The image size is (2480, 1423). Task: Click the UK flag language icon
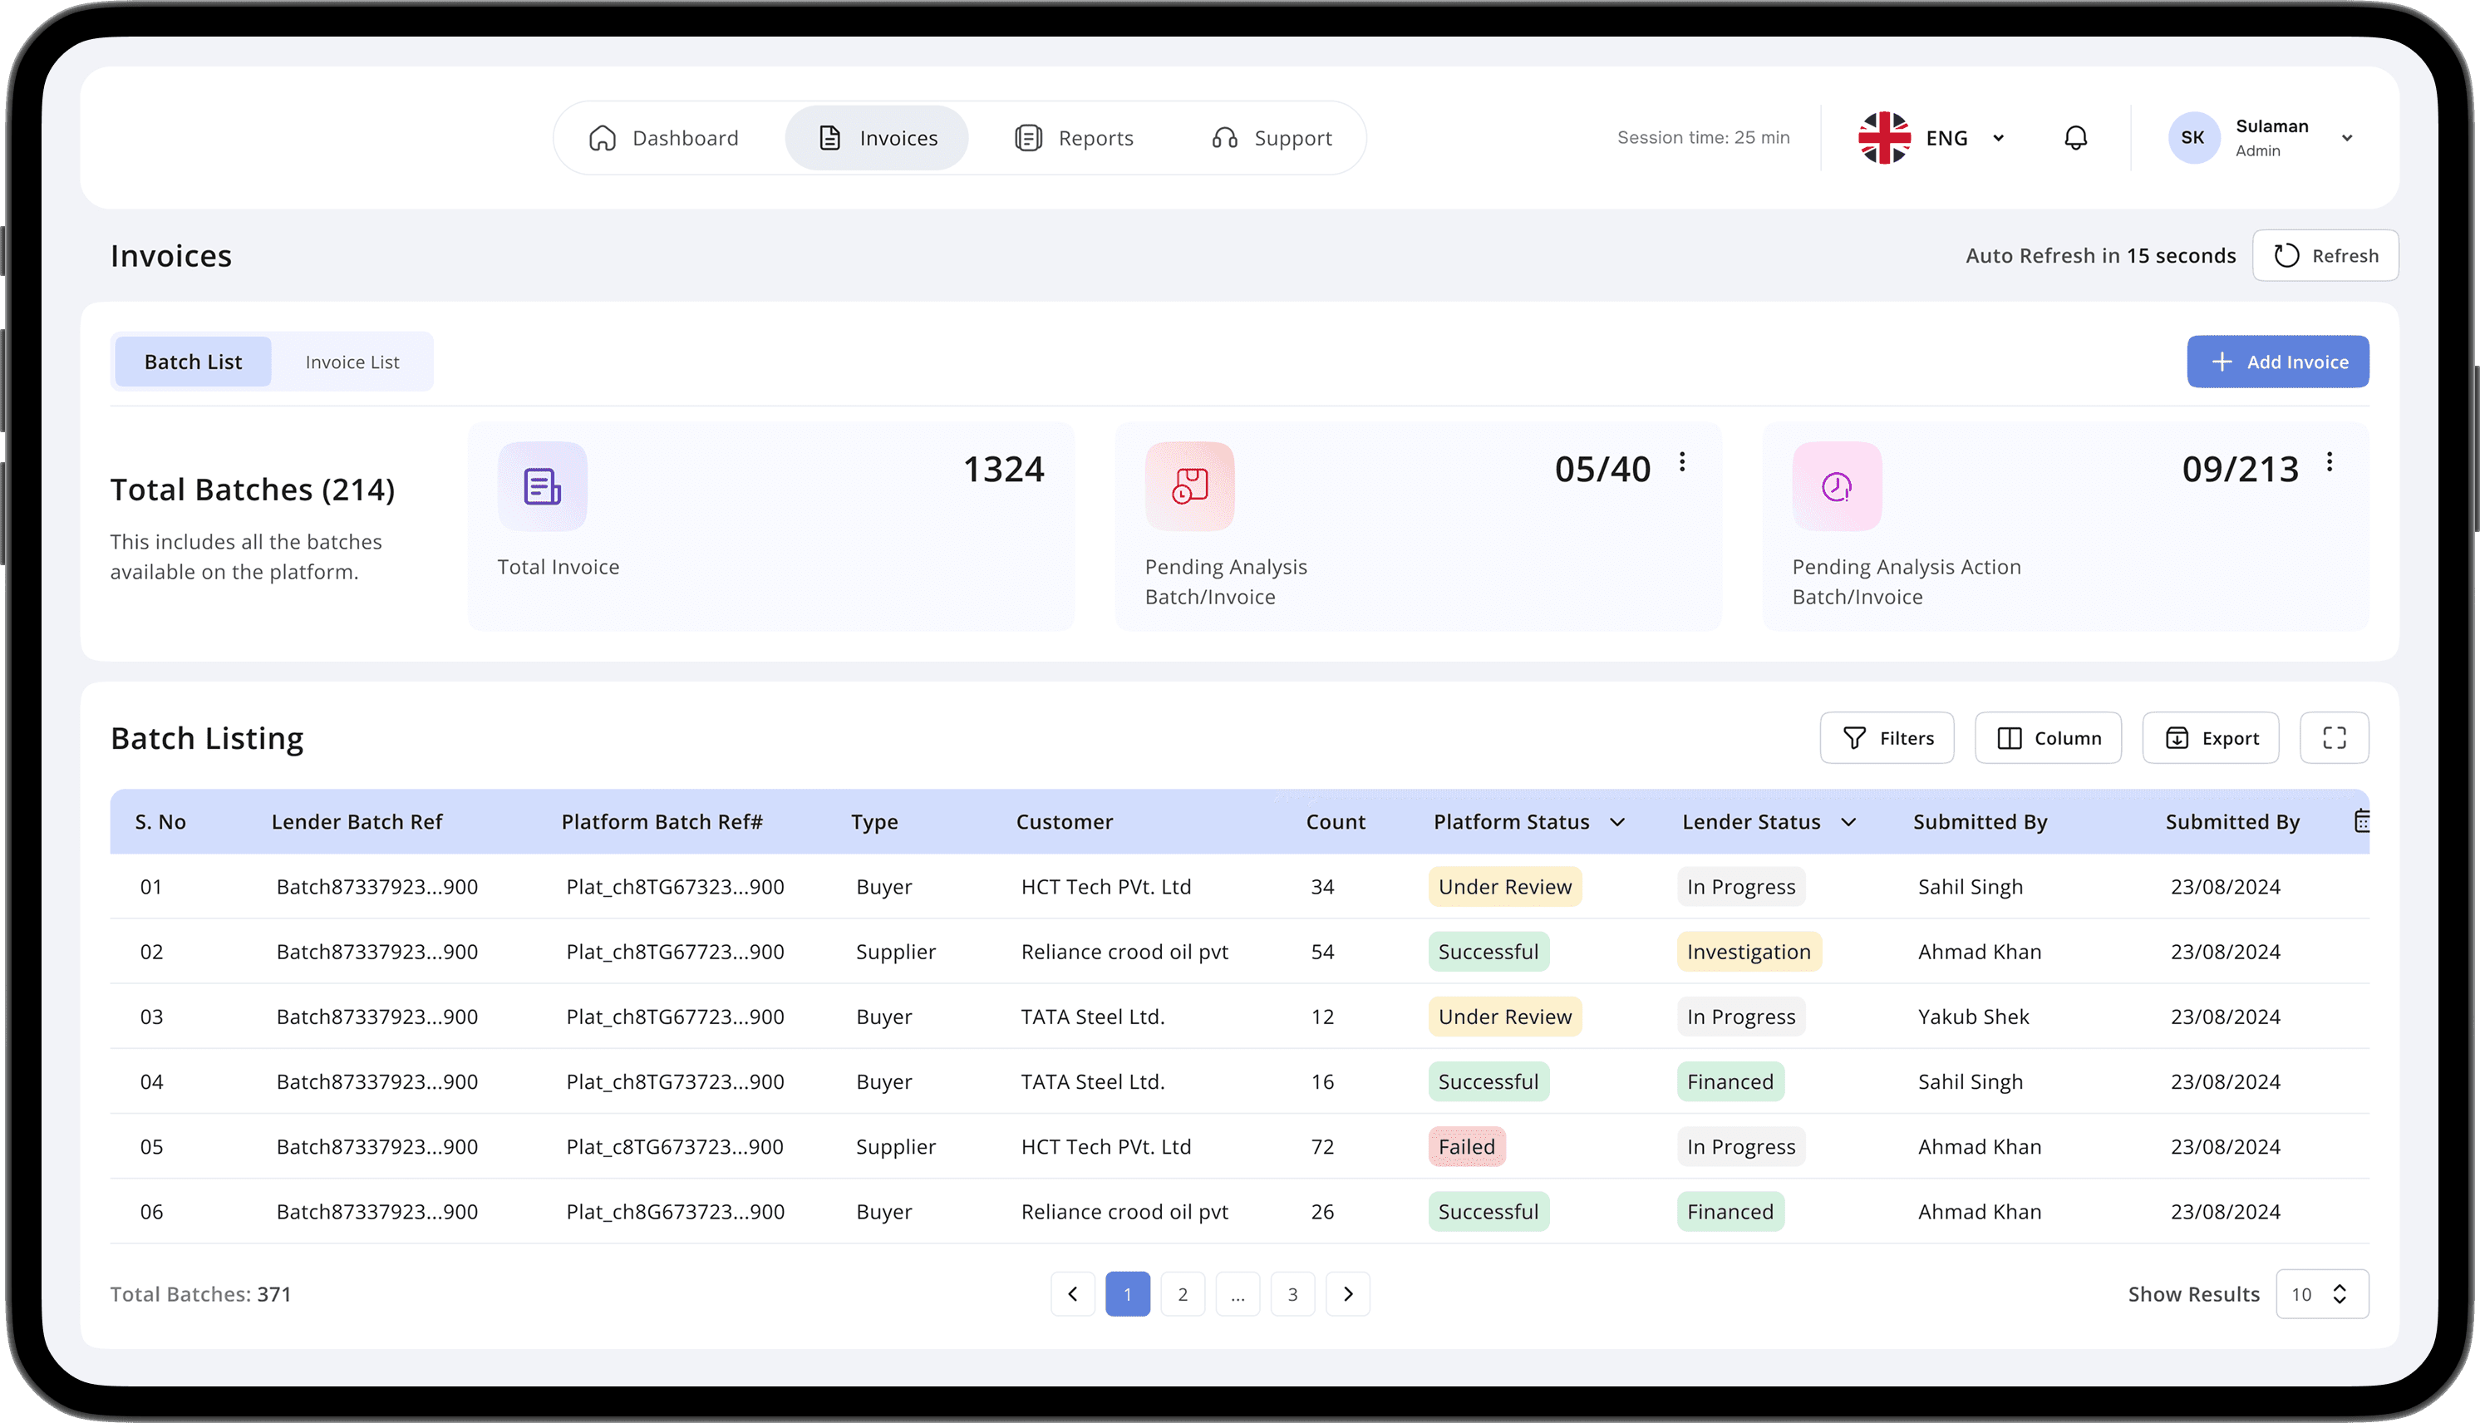(1883, 138)
